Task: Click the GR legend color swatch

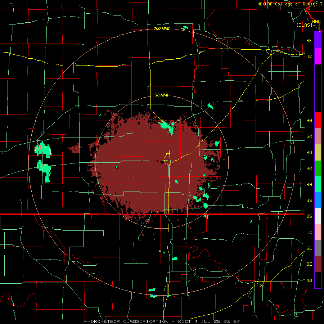Action: point(318,136)
